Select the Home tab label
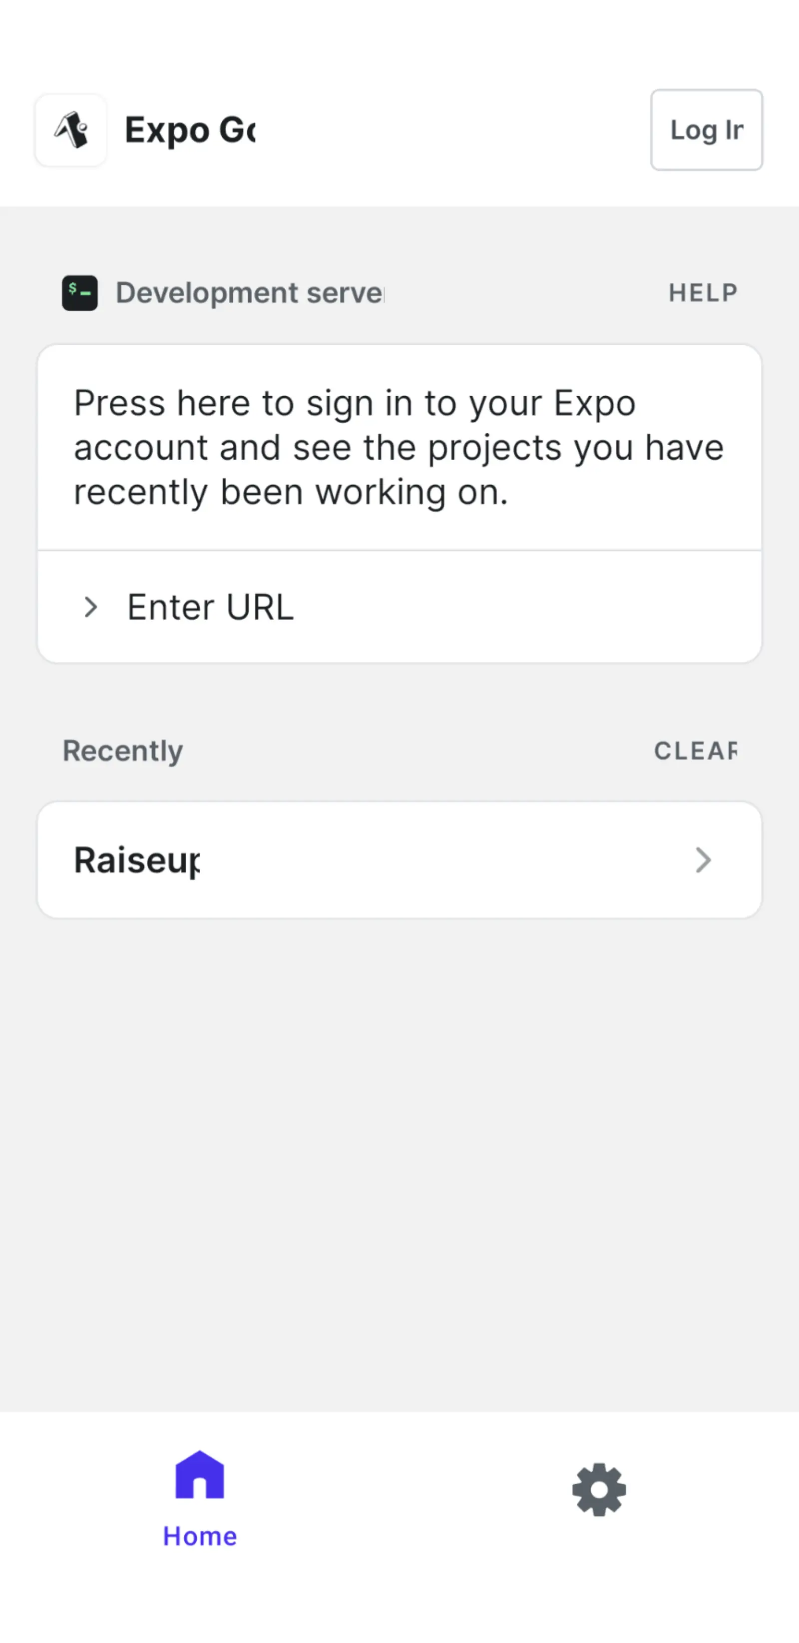799x1643 pixels. 199,1536
